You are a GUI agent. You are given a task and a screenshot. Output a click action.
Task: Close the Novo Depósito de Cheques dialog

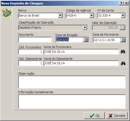click(x=126, y=3)
